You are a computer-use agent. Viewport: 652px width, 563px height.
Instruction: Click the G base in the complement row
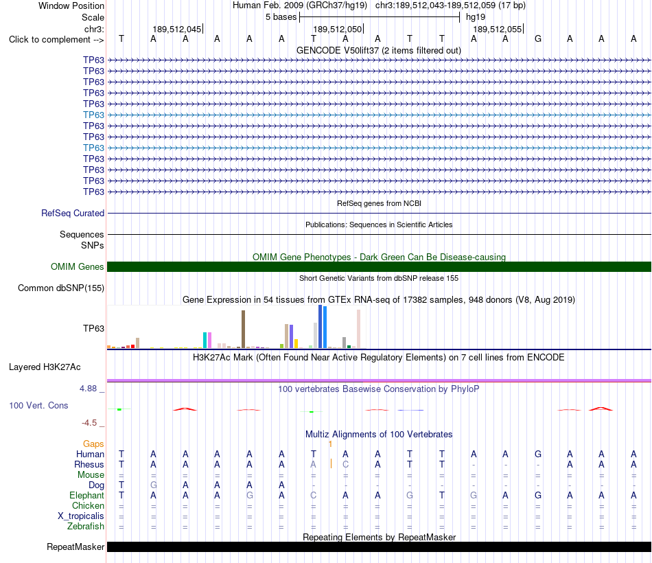[537, 38]
